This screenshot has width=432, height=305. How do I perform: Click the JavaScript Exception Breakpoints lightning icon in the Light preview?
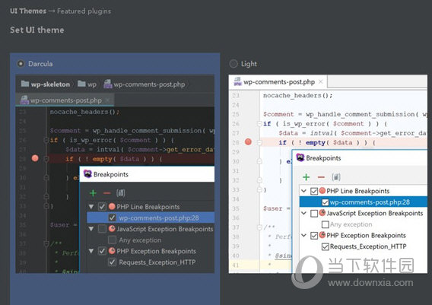(x=322, y=213)
